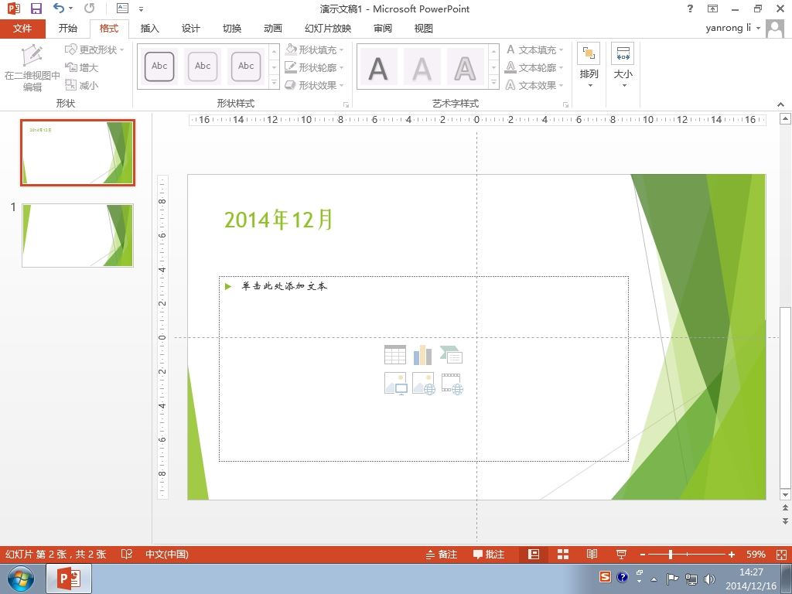Screen dimensions: 792x594
Task: Switch to 切换 tab
Action: (232, 29)
